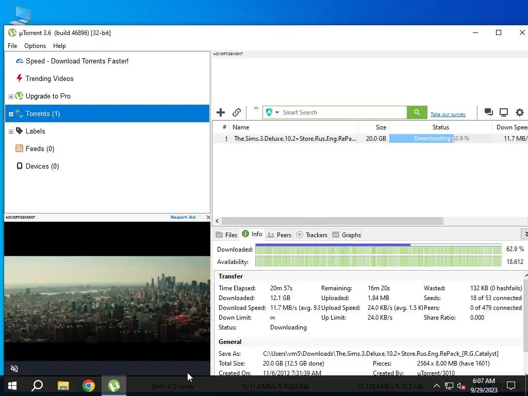Viewport: 528px width, 396px height.
Task: Select Feeds (0) in the sidebar
Action: point(40,148)
